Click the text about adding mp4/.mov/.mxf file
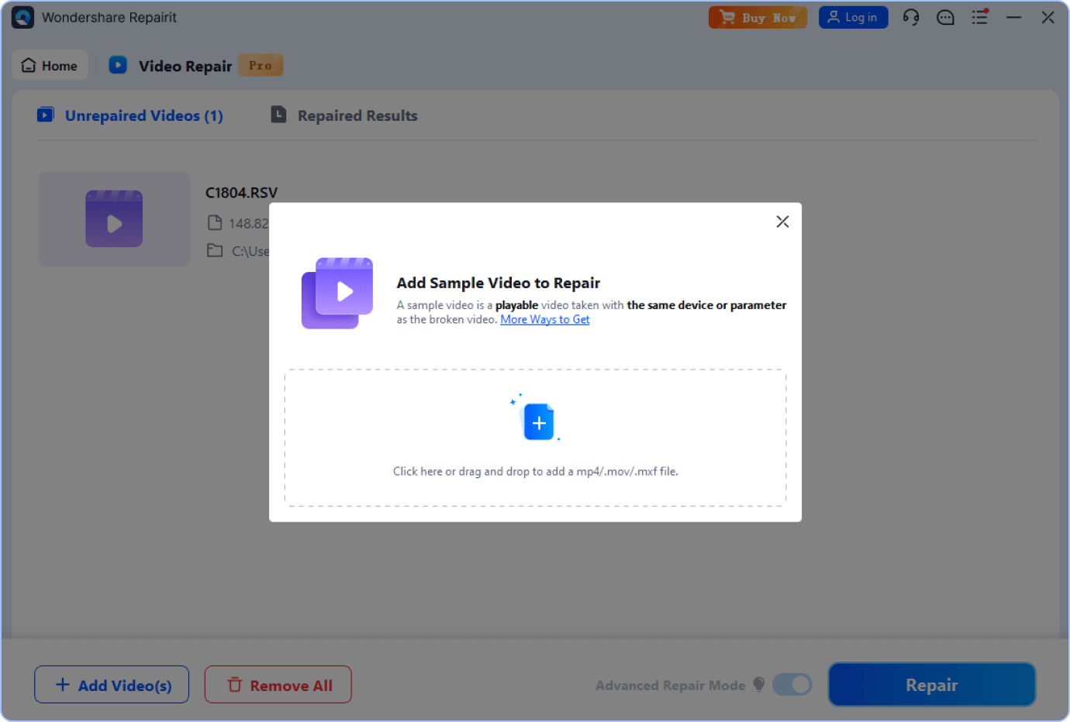The height and width of the screenshot is (722, 1070). point(535,471)
